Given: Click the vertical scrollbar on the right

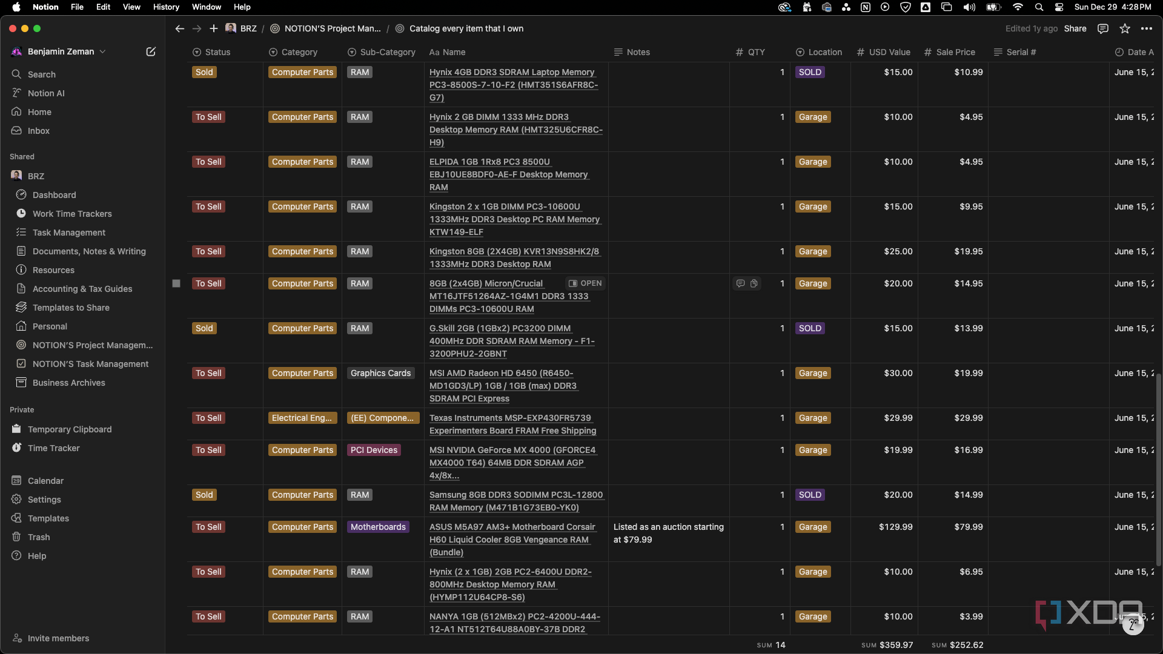Looking at the screenshot, I should click(x=1159, y=469).
